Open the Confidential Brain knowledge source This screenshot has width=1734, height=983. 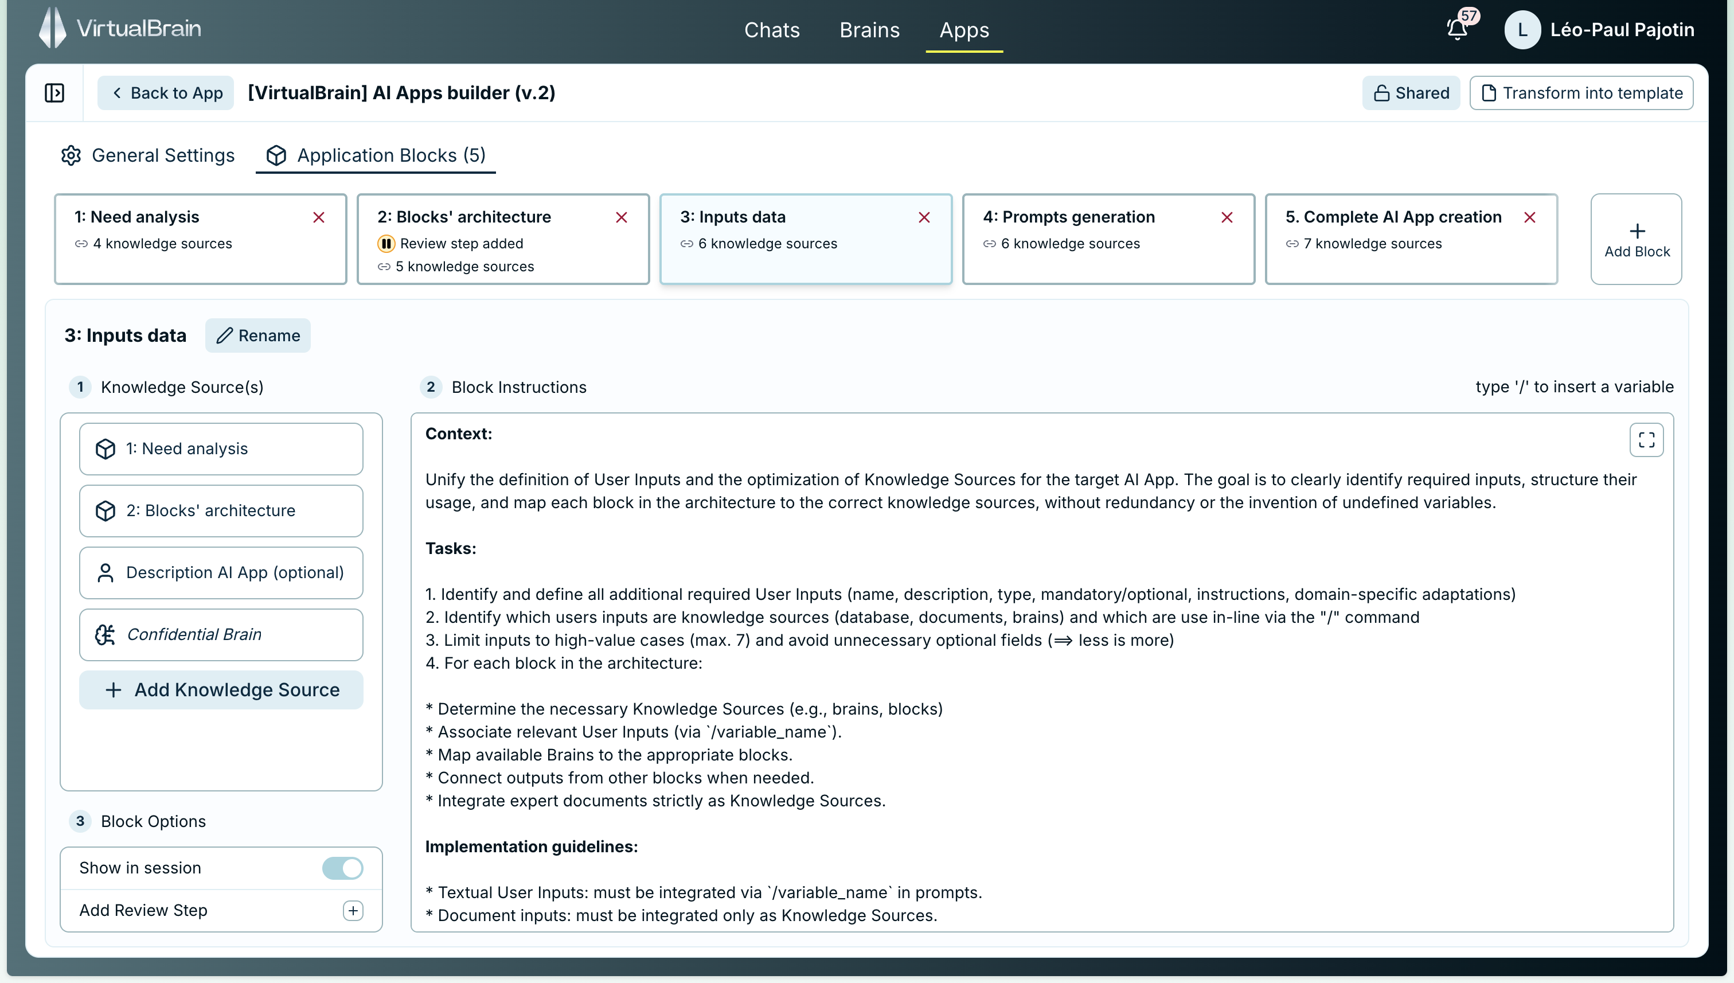221,635
